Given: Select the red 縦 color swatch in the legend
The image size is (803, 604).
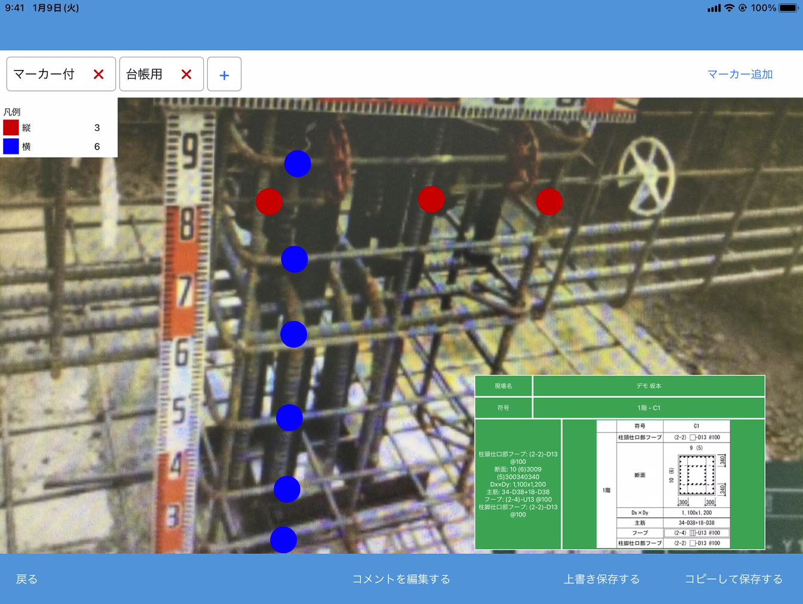Looking at the screenshot, I should tap(11, 127).
